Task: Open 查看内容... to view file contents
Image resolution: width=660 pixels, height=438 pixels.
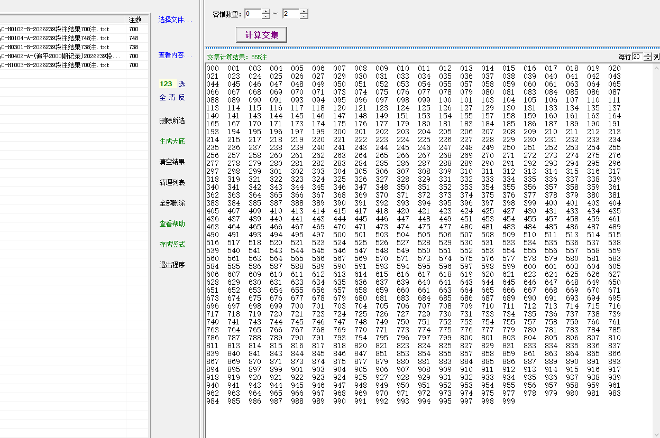Action: [x=176, y=55]
